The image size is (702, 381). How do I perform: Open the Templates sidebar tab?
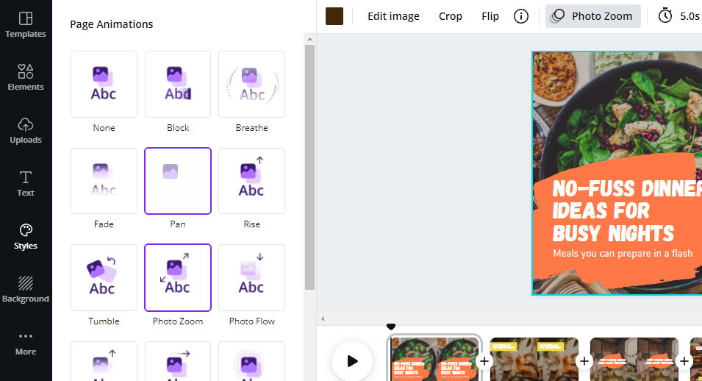(x=26, y=25)
